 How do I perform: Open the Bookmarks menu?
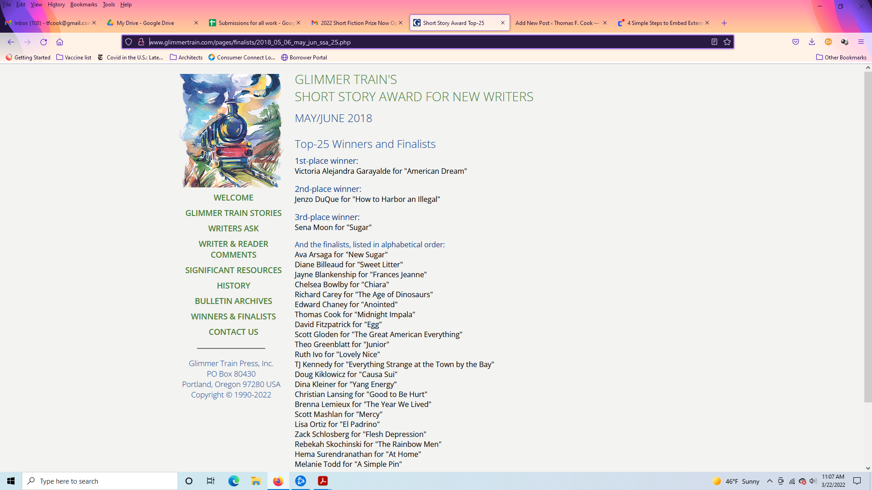pyautogui.click(x=84, y=5)
